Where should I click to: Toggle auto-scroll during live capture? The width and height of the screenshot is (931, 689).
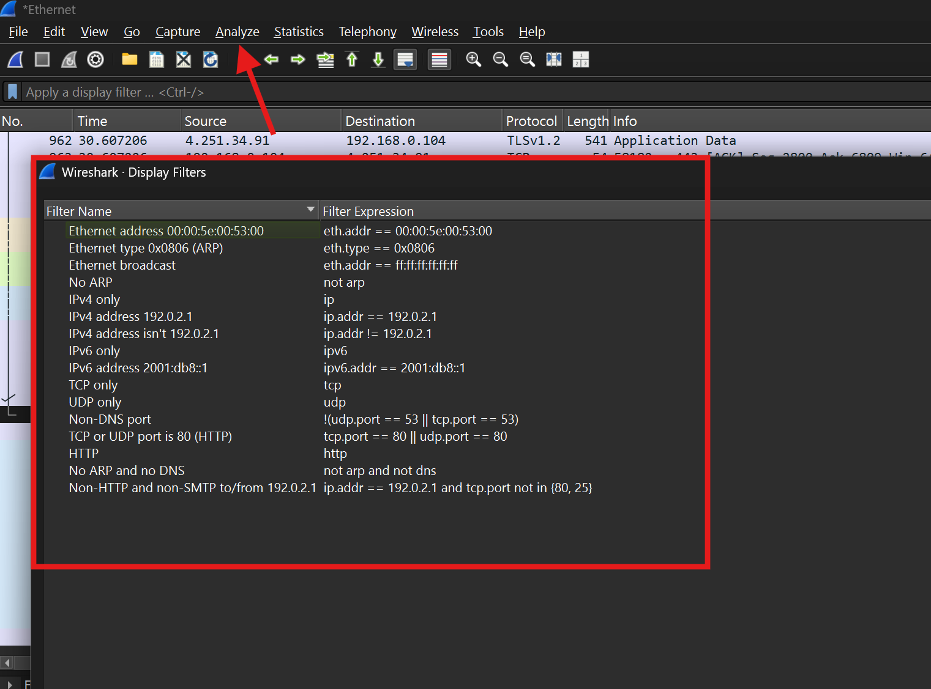tap(405, 59)
